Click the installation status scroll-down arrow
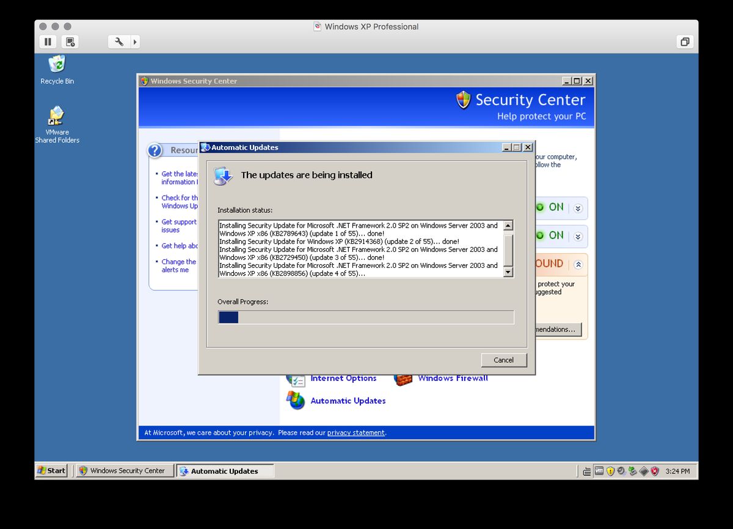 tap(508, 272)
